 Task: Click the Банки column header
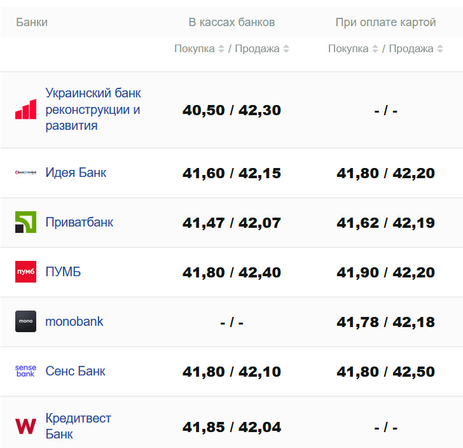32,22
